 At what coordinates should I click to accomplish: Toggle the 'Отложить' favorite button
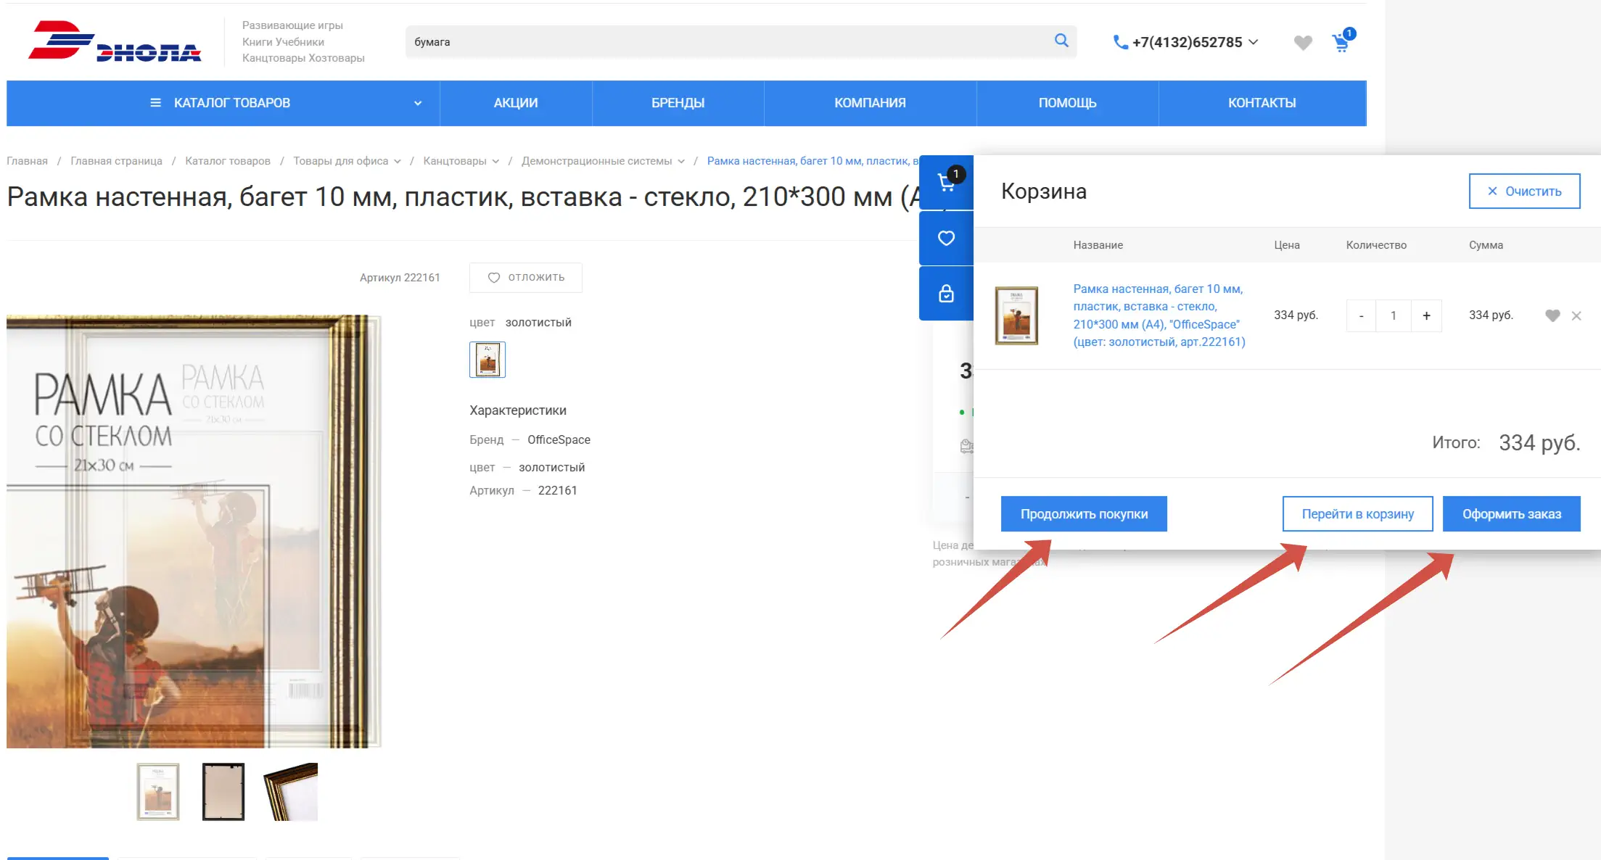coord(526,278)
